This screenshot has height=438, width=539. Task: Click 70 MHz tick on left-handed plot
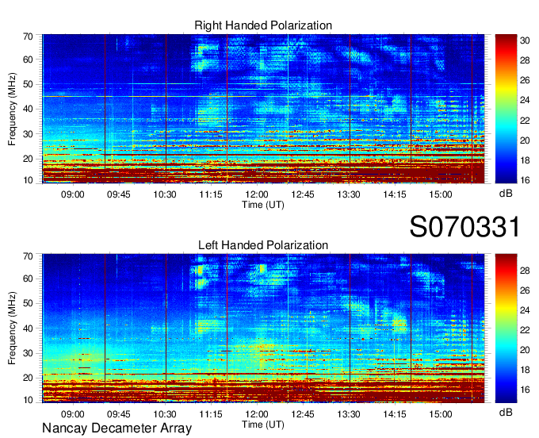pyautogui.click(x=28, y=256)
